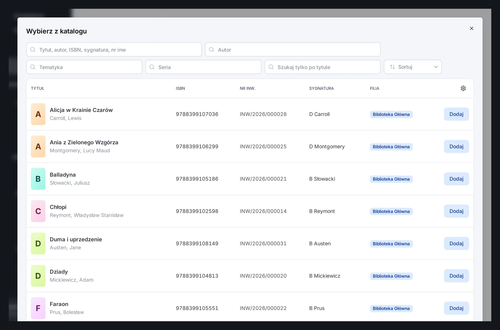Screen dimensions: 500x330
Task: Focus the main search field for title, author, ISBN
Action: [x=114, y=50]
